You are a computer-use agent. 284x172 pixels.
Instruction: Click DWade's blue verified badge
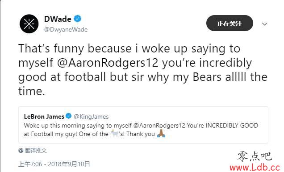click(78, 19)
